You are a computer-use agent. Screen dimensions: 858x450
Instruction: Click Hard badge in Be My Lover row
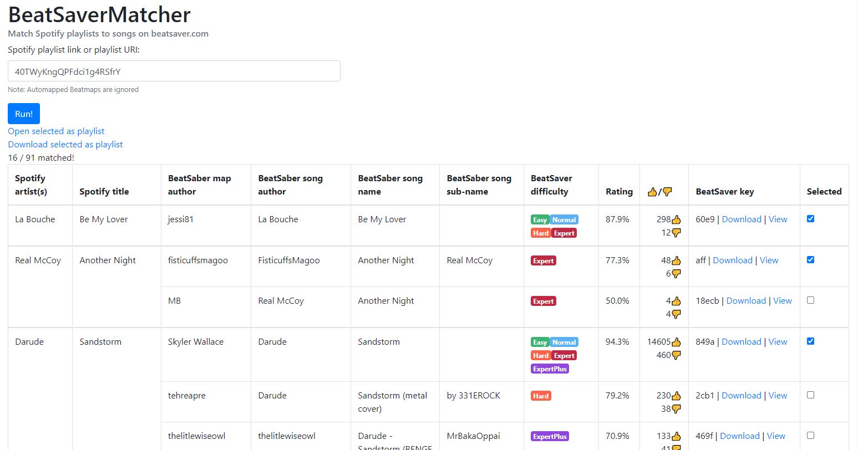click(x=541, y=233)
